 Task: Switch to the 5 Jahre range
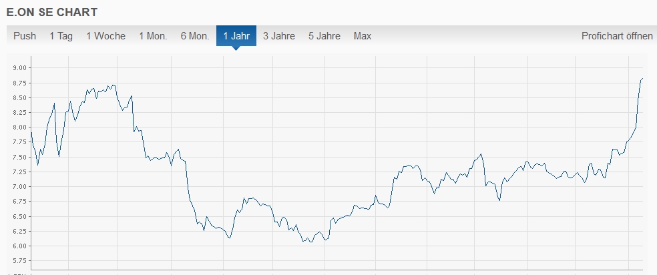coord(324,36)
